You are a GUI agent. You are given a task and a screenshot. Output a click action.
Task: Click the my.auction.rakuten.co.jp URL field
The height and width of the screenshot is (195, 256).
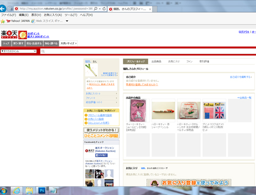click(56, 9)
